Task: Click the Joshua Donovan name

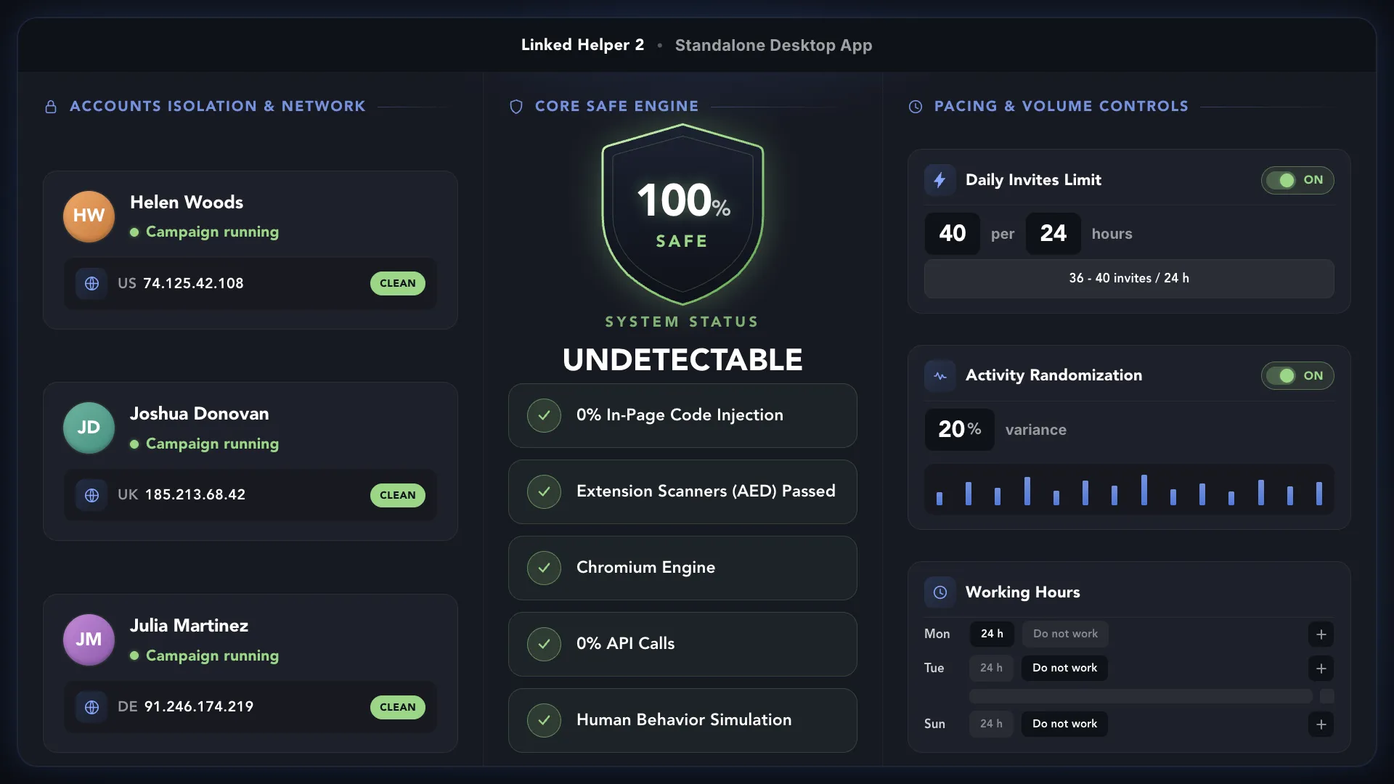Action: (x=200, y=414)
